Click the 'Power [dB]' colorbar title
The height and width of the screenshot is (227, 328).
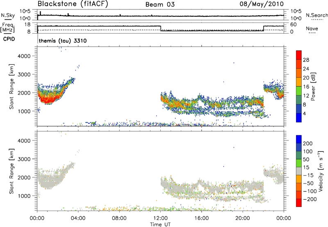coord(313,86)
